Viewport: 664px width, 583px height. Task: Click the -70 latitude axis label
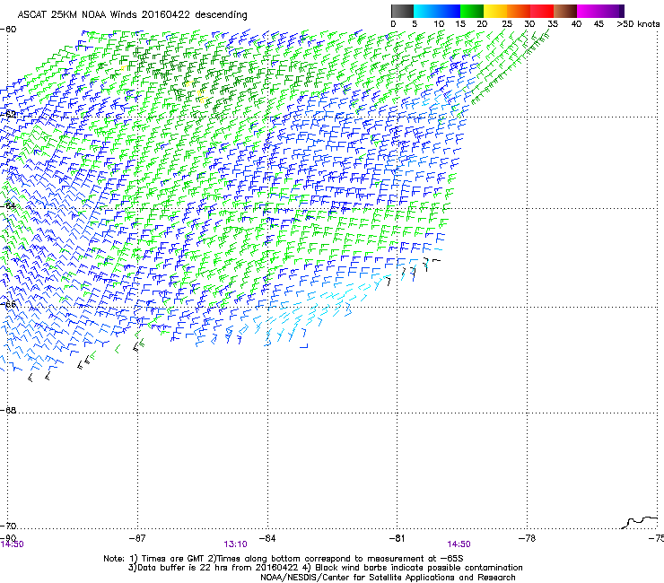click(x=8, y=526)
